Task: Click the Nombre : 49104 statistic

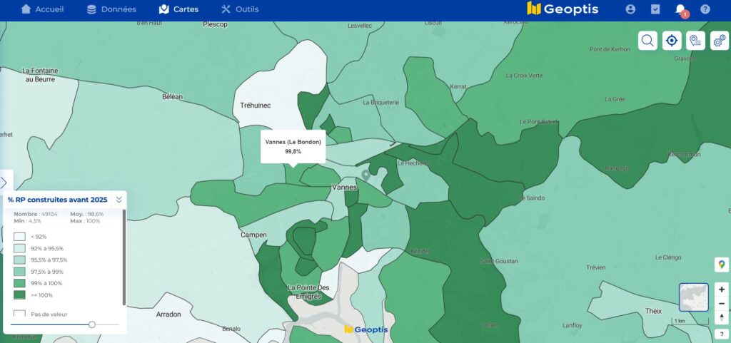Action: [x=36, y=214]
